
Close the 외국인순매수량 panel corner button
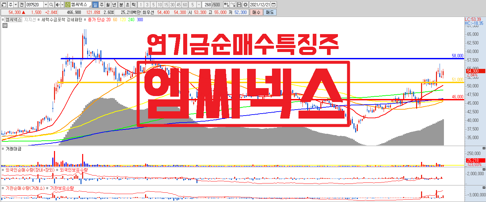(x=484, y=169)
